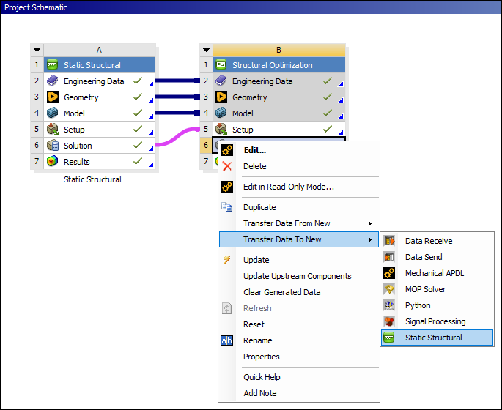Click system A Results rainbow cube icon
The width and height of the screenshot is (502, 410).
[x=53, y=161]
